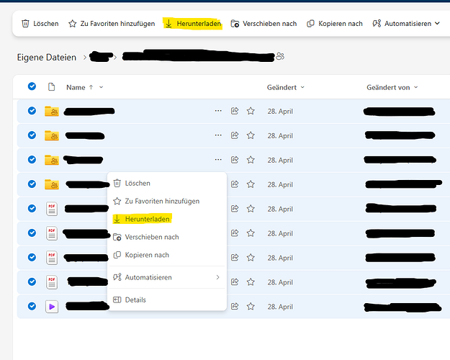Image resolution: width=450 pixels, height=360 pixels.
Task: Uncheck the third folder row checkbox
Action: click(32, 159)
